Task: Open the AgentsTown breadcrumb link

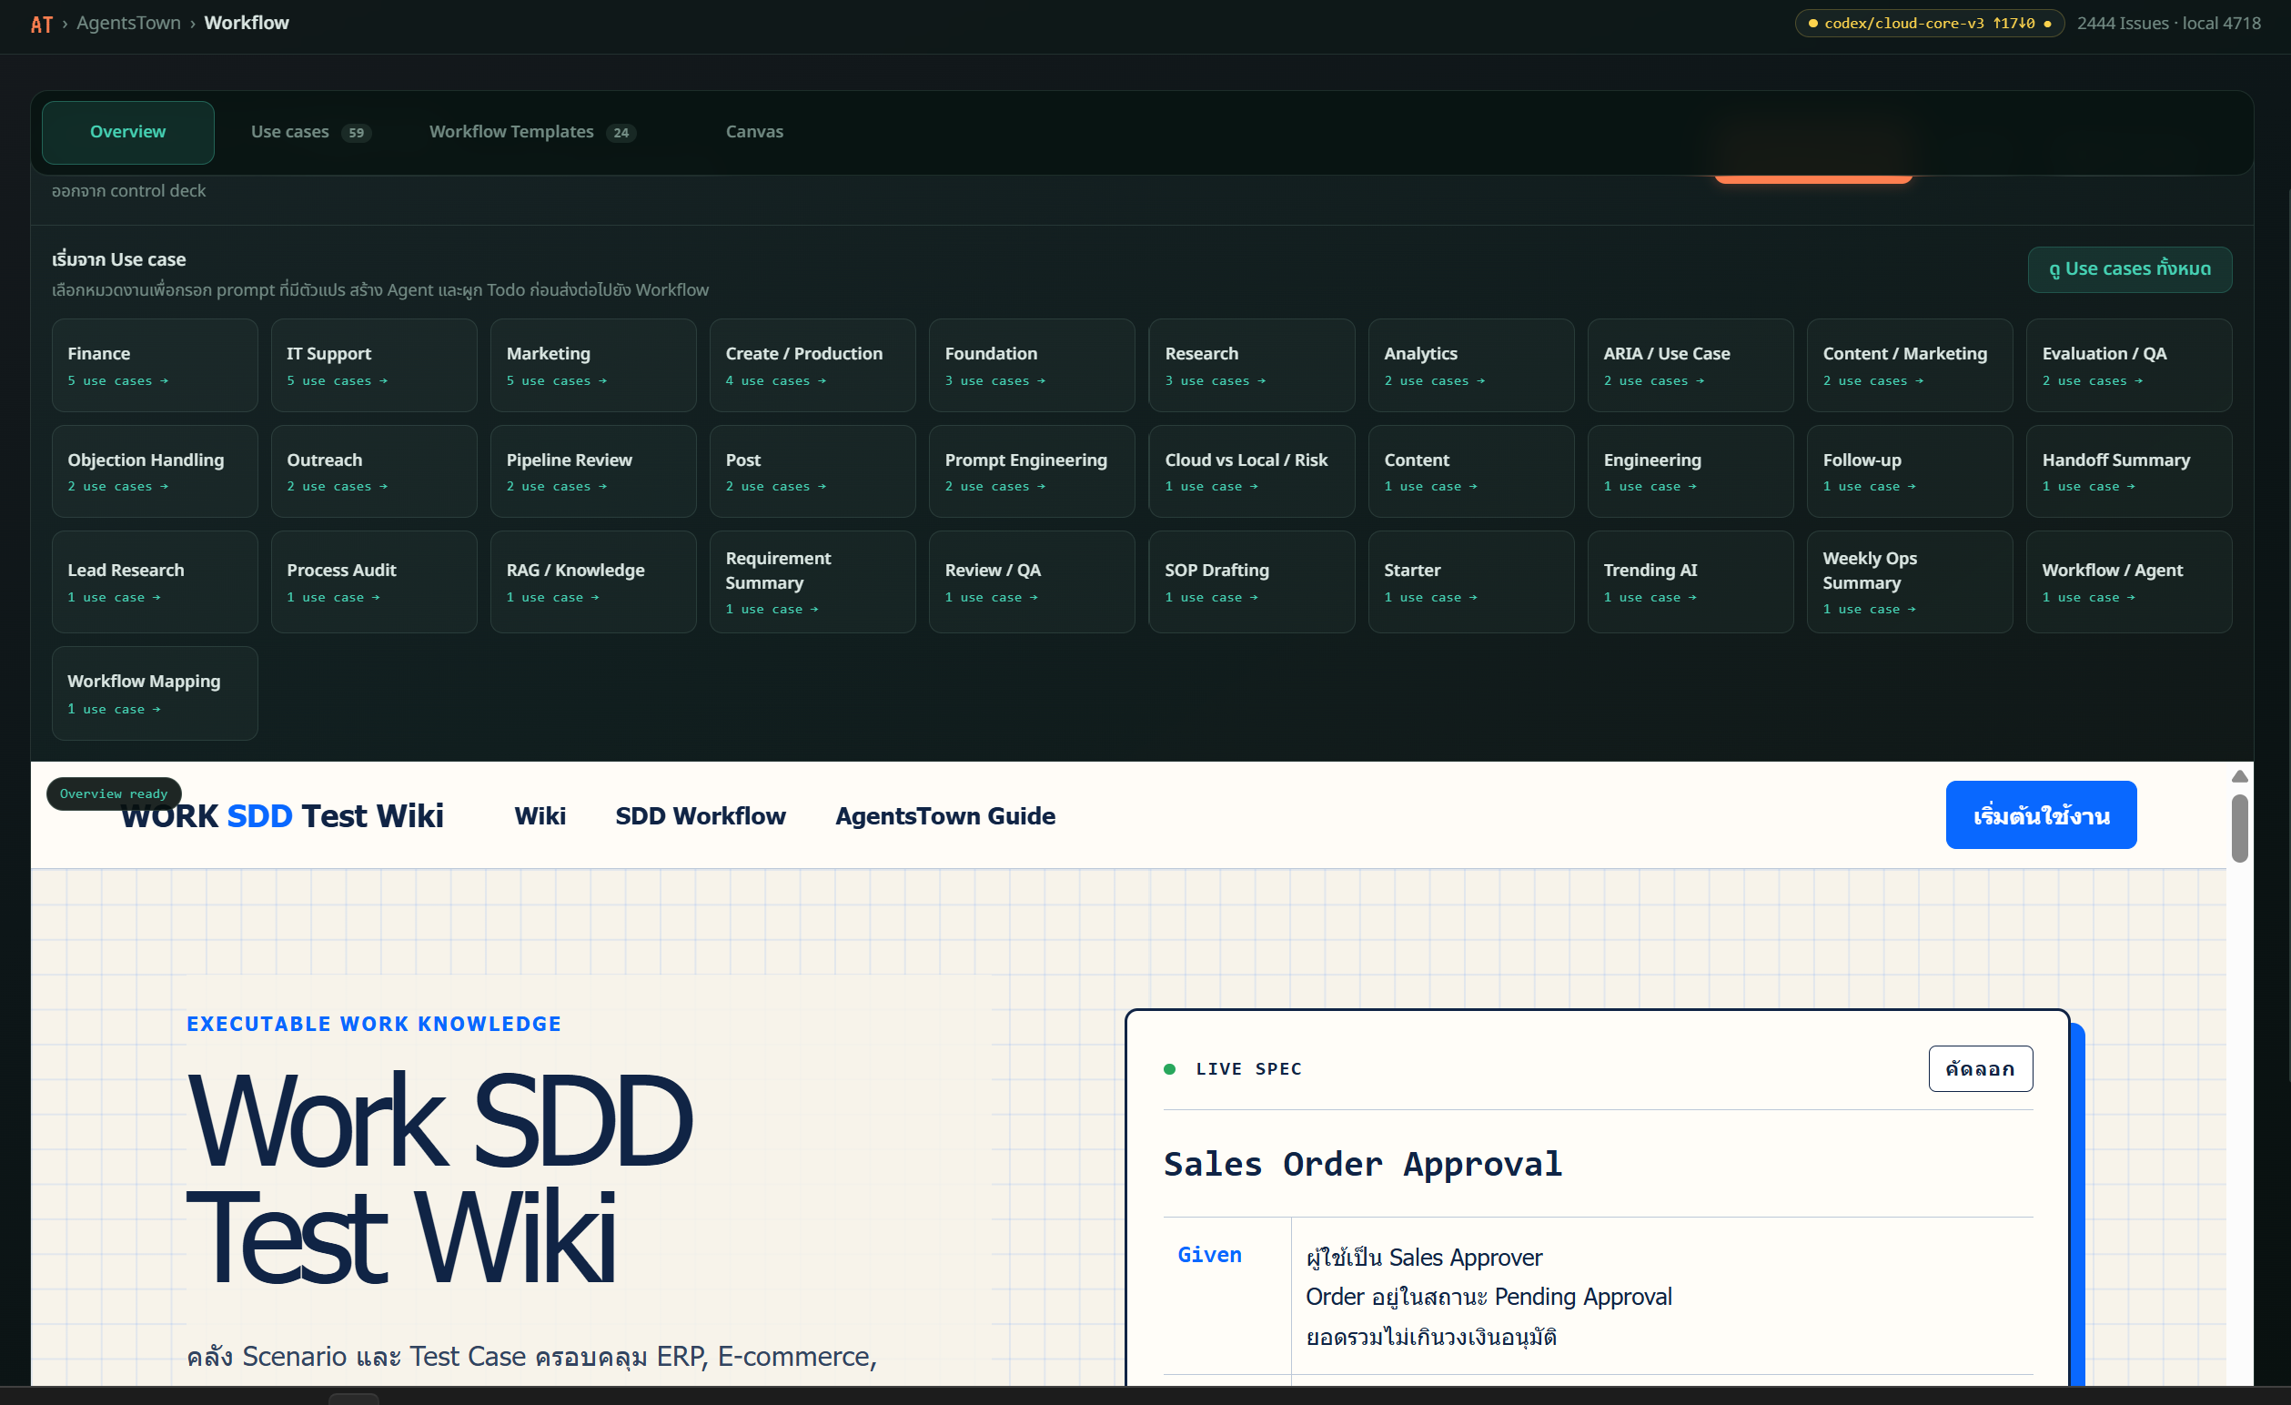Action: click(128, 24)
